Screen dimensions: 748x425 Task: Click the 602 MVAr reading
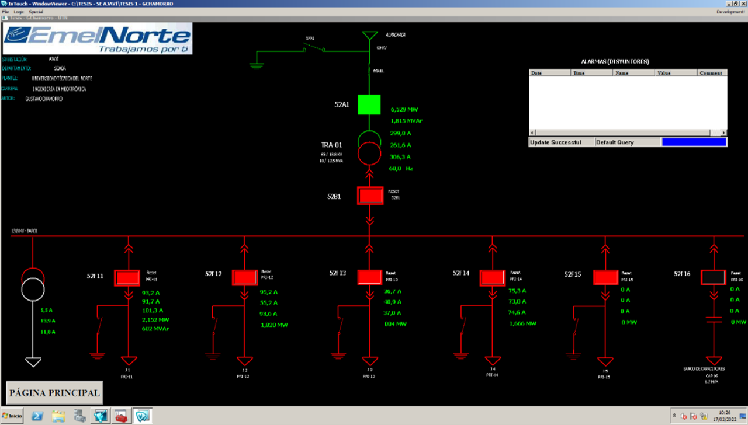point(155,329)
